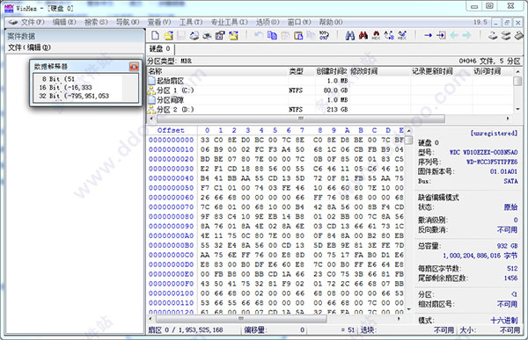
Task: Open the 工具(T) menu
Action: tap(191, 22)
